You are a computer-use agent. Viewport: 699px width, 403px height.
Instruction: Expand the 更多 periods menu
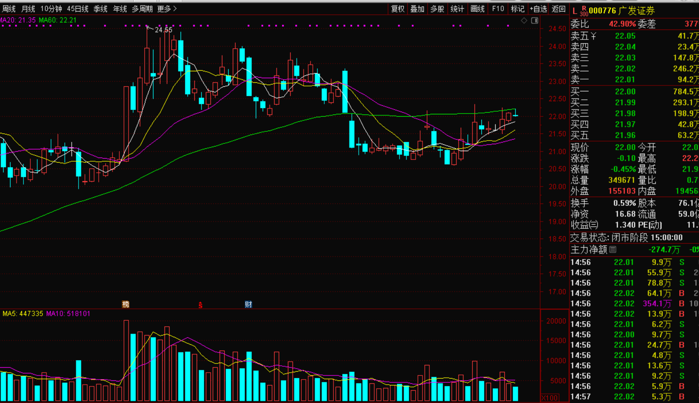pyautogui.click(x=167, y=9)
